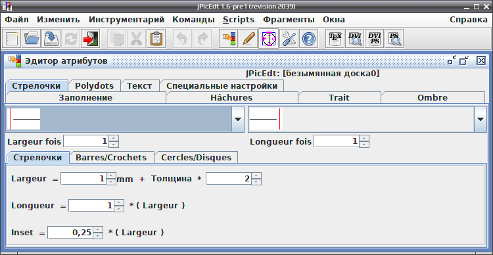Open the Изменить menu
The height and width of the screenshot is (255, 493).
pyautogui.click(x=59, y=20)
